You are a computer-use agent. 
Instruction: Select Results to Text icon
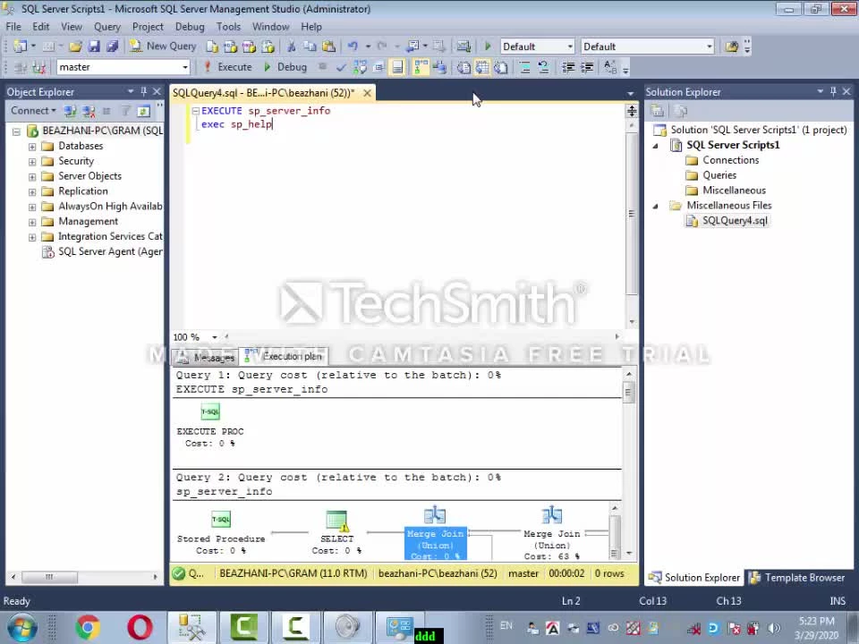point(464,67)
